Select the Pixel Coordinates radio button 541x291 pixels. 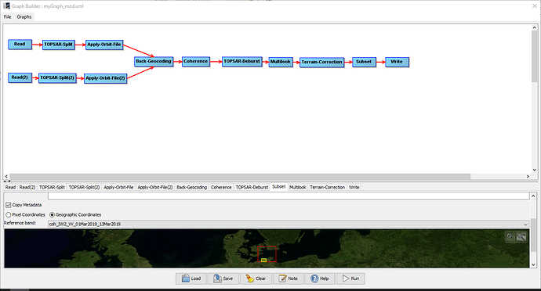point(9,214)
